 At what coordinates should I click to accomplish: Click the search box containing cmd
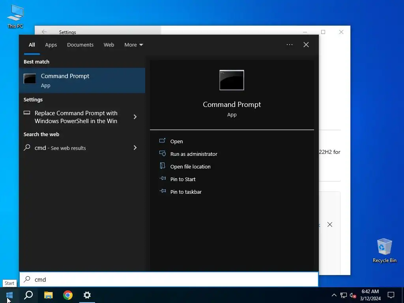tap(169, 279)
